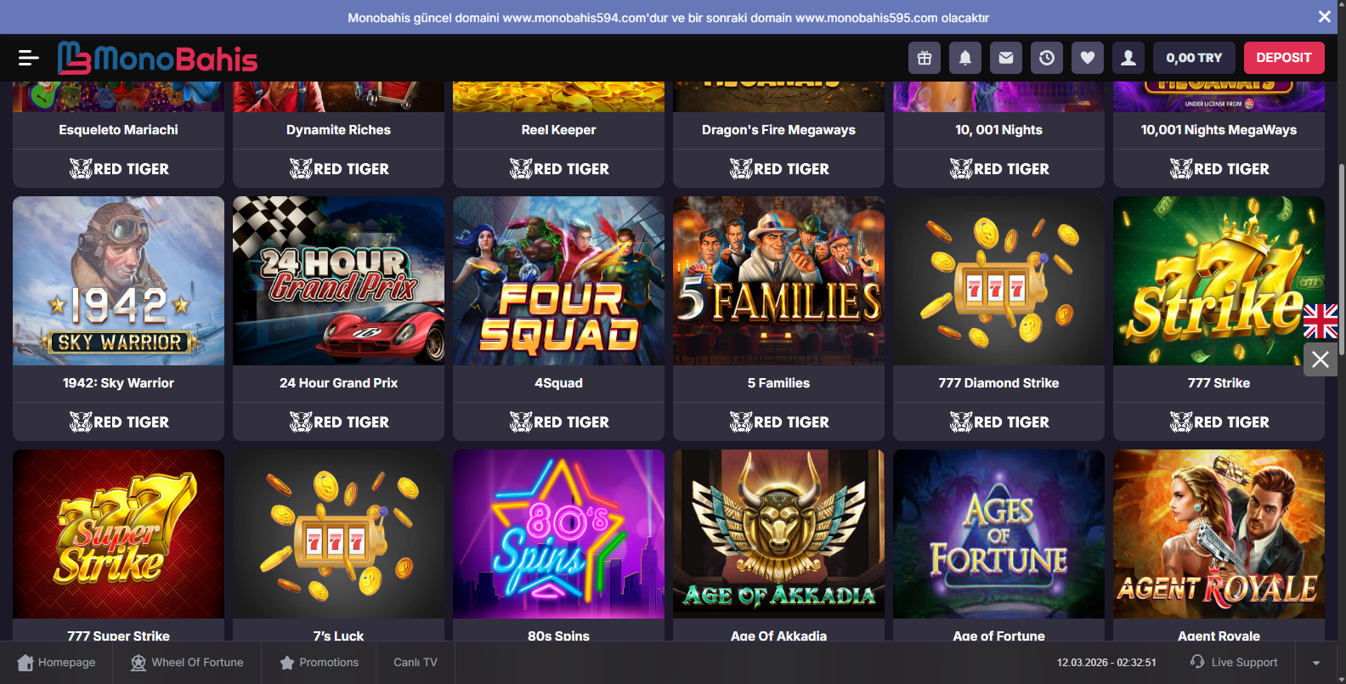This screenshot has width=1346, height=684.
Task: Open the 777 Strike game thumbnail
Action: (1219, 281)
